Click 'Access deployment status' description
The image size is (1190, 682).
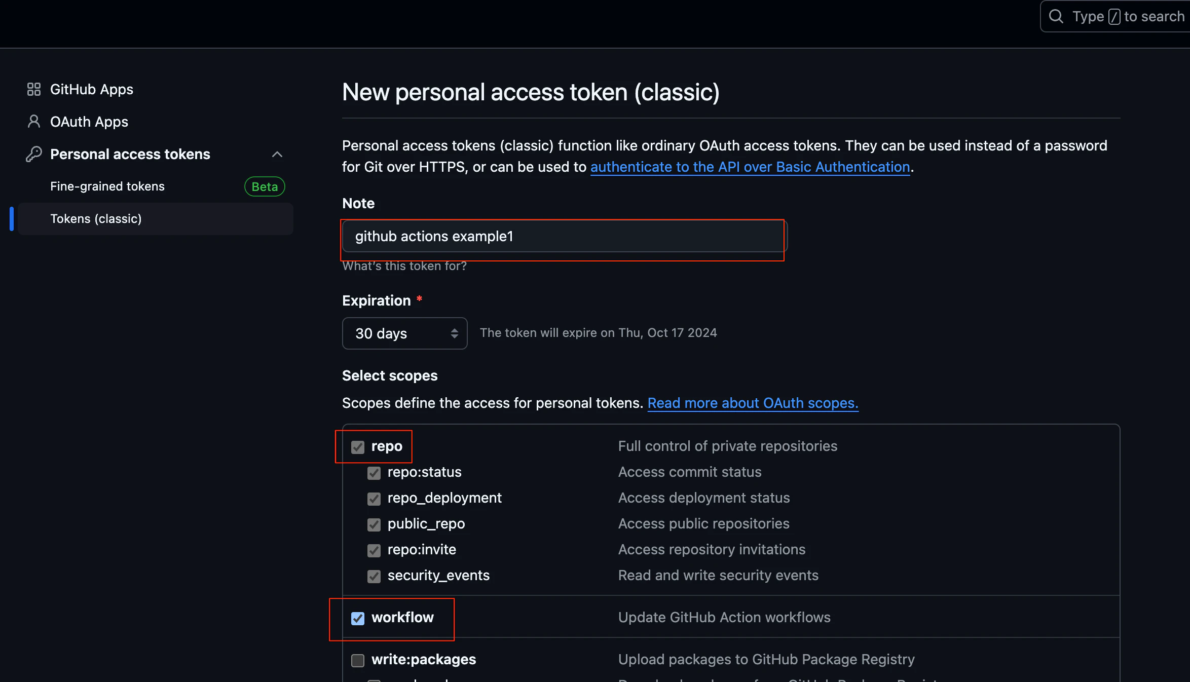(x=704, y=498)
